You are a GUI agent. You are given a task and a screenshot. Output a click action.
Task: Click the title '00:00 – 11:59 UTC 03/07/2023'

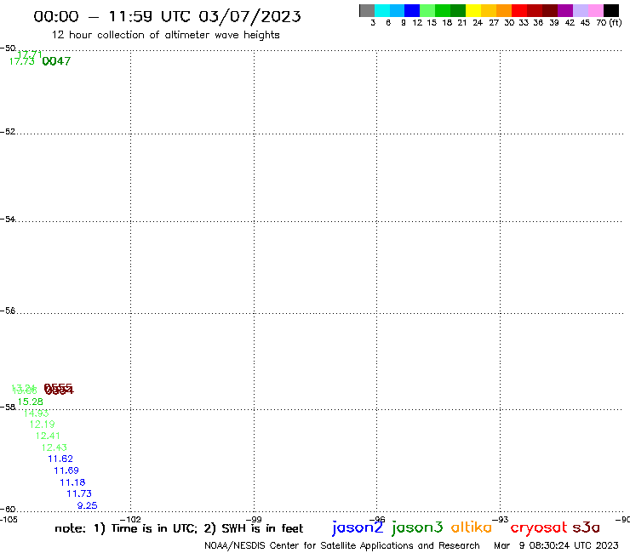(x=167, y=16)
